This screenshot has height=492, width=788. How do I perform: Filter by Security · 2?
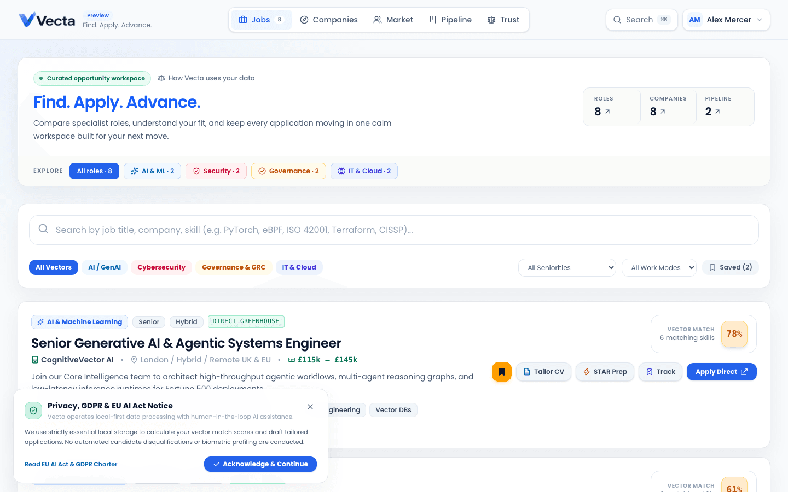(216, 171)
